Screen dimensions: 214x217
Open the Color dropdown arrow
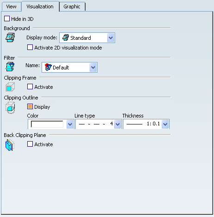[70, 124]
